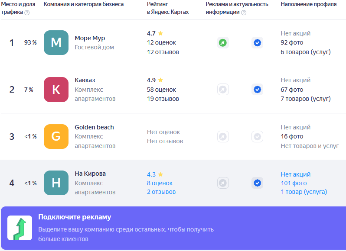This screenshot has width=346, height=251.
Task: Click the gray unverified badge for Golden beach
Action: point(257,136)
